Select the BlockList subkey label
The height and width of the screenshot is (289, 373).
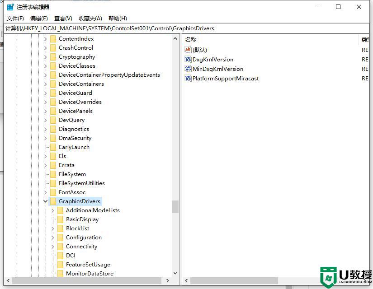point(78,228)
